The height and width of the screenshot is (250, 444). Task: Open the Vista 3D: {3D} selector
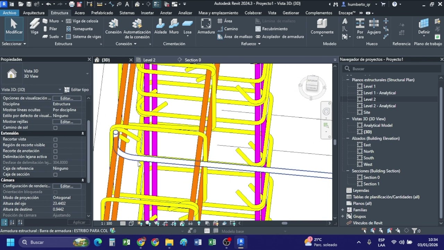[32, 90]
